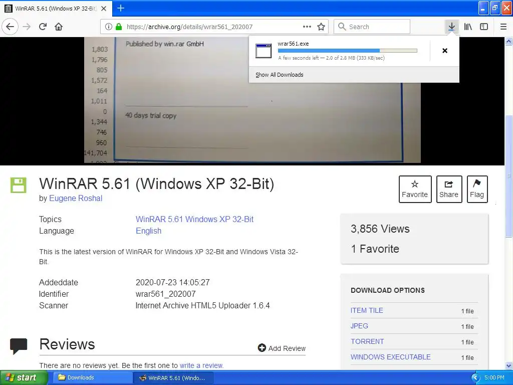
Task: Click the DOWNLOAD OPTIONS heading
Action: coord(388,290)
